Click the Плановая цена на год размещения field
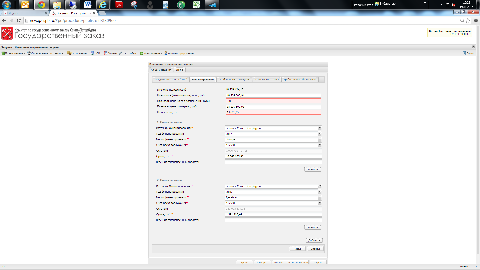480x270 pixels. point(273,101)
